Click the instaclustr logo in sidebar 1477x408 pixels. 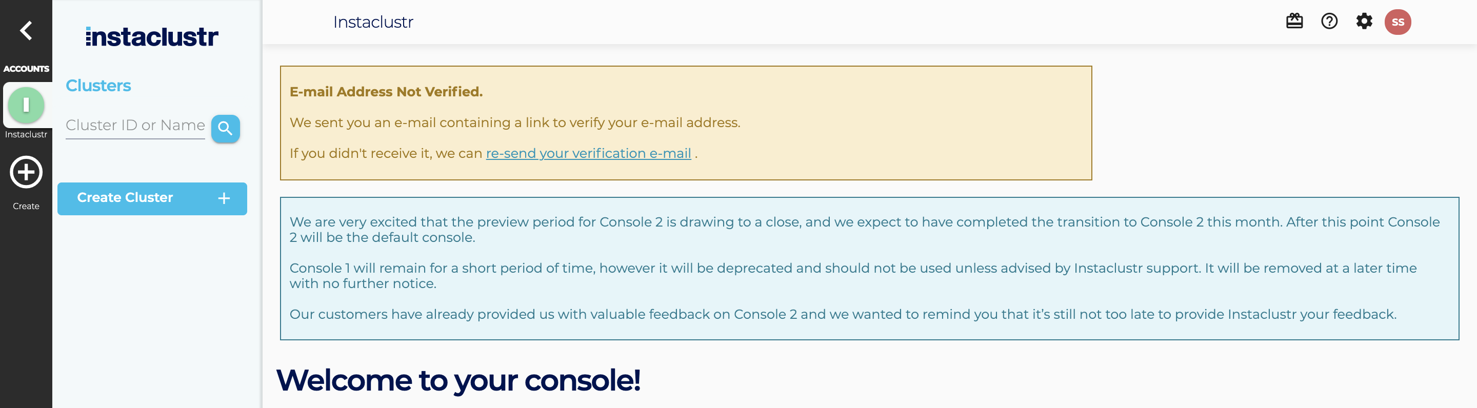click(152, 37)
